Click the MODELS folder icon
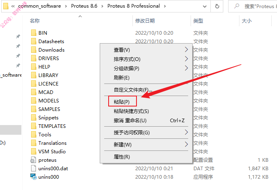Screen dimensions: 277x190 click(x=34, y=100)
